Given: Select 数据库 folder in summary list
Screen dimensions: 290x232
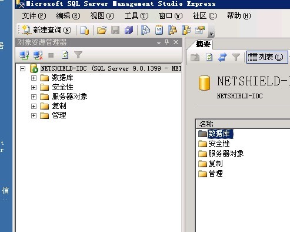Looking at the screenshot, I should pyautogui.click(x=216, y=134).
